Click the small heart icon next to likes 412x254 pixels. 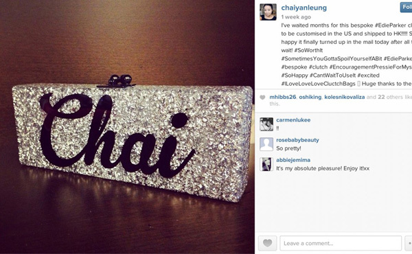click(262, 97)
